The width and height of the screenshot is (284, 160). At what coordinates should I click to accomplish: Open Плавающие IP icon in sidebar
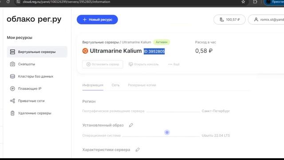coord(12,88)
